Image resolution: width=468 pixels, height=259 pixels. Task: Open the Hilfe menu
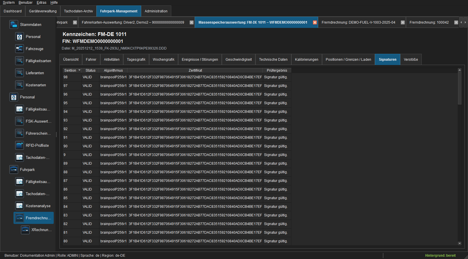(x=54, y=3)
